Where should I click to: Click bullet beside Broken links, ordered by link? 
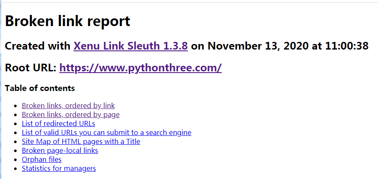tap(16, 106)
